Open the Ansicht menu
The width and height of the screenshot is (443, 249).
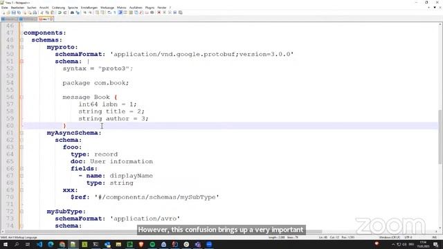44,8
